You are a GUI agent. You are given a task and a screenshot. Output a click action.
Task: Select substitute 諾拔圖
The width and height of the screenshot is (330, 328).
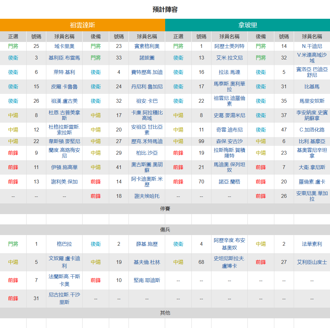pyautogui.click(x=147, y=58)
